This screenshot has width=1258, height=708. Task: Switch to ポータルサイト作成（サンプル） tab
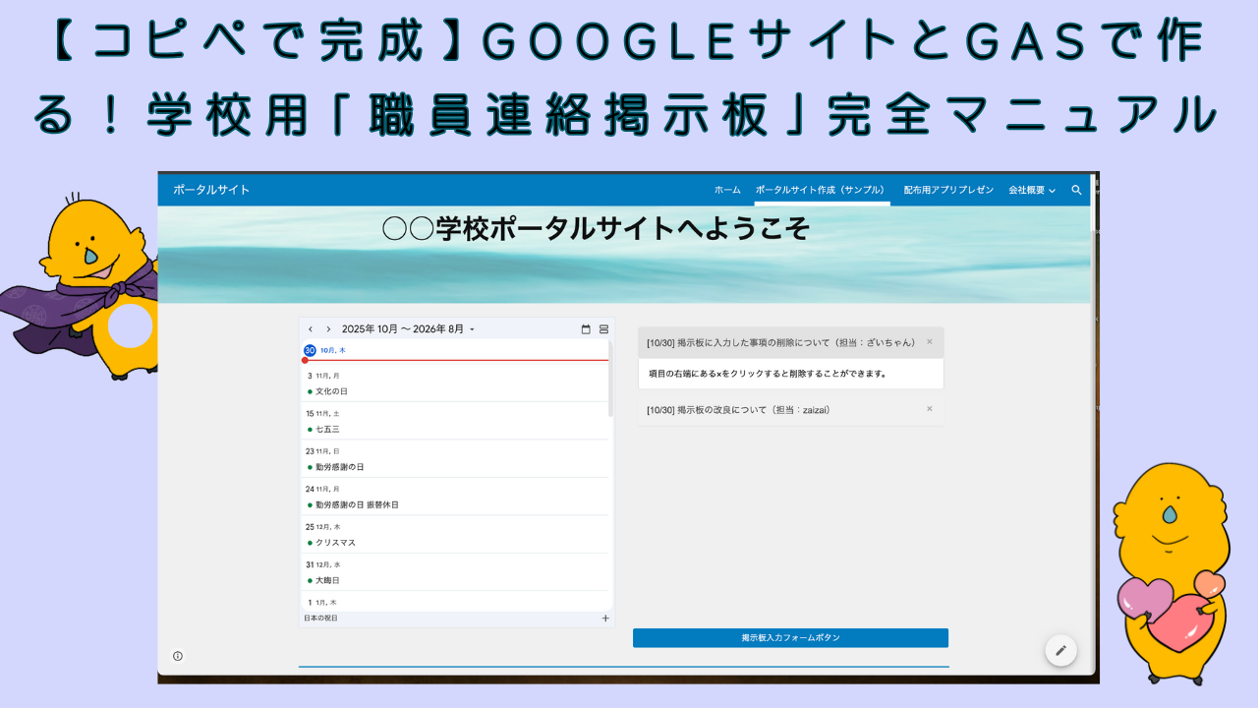[x=822, y=190]
